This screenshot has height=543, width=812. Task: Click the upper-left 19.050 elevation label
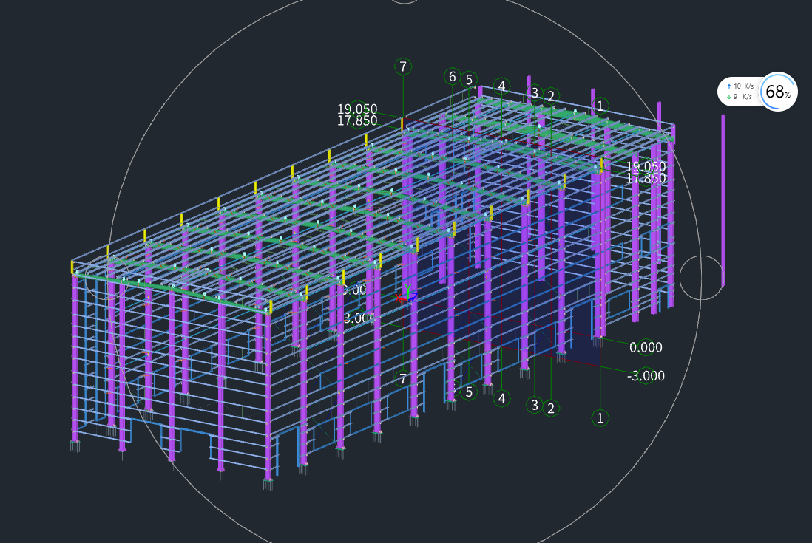click(357, 109)
